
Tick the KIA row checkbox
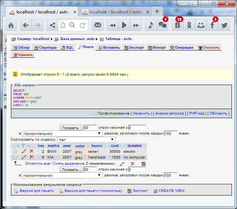pyautogui.click(x=15, y=157)
